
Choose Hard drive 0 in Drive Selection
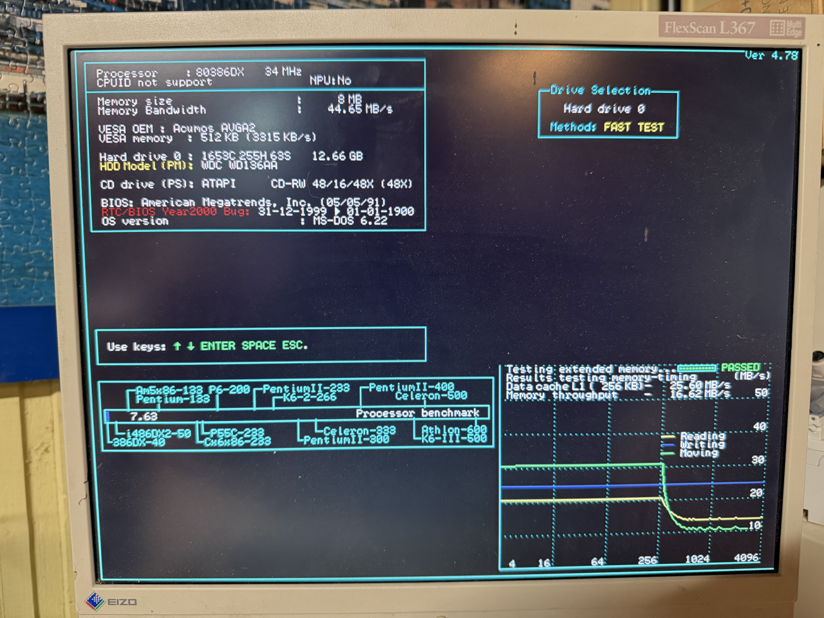tap(604, 109)
